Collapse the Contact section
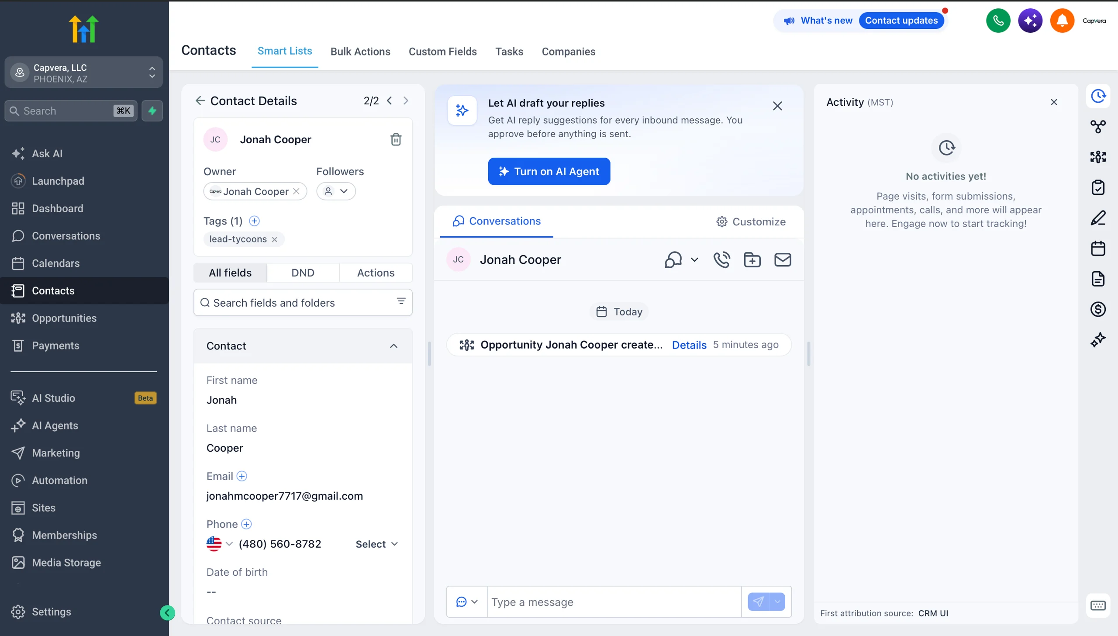Screen dimensions: 1118x636 click(393, 346)
